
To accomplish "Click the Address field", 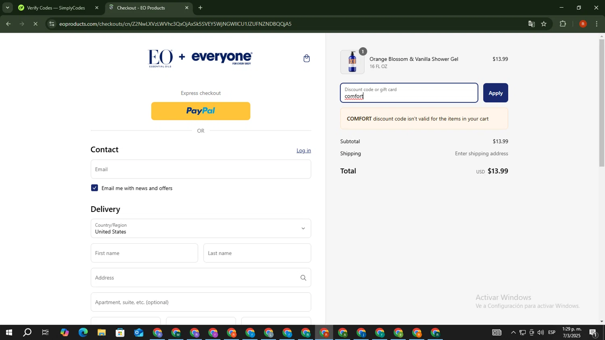I will (200, 278).
